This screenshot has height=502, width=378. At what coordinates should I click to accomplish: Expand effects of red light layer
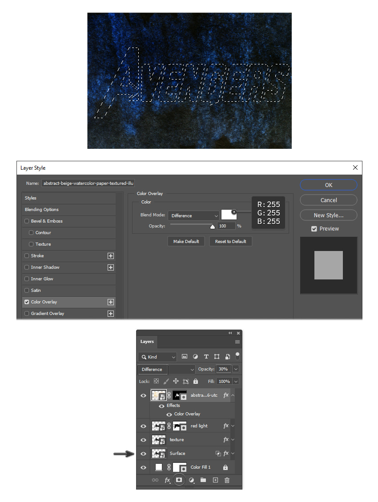coord(233,426)
